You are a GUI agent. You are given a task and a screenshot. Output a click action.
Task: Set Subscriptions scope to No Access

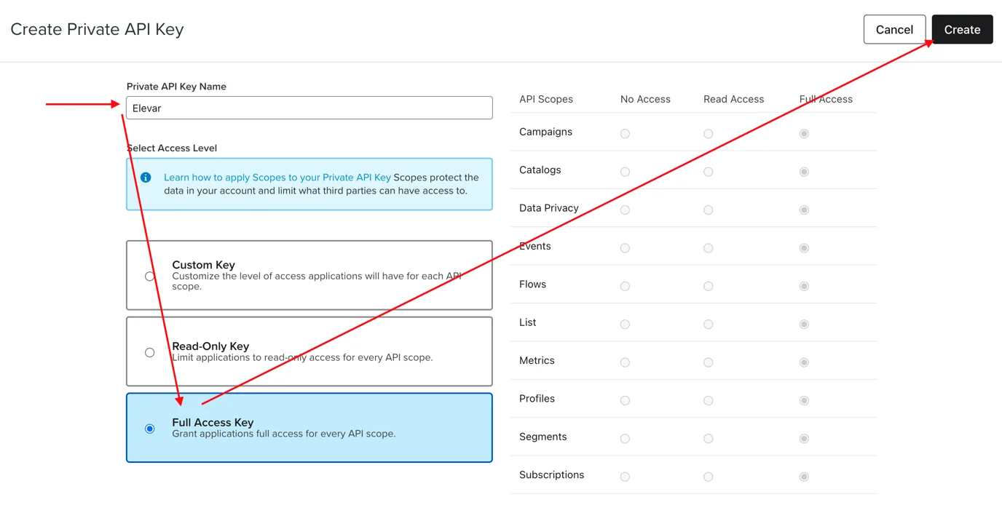(625, 477)
